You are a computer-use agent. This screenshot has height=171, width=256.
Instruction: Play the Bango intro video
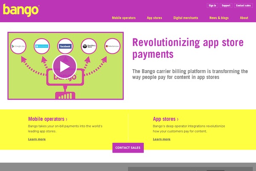(x=64, y=67)
